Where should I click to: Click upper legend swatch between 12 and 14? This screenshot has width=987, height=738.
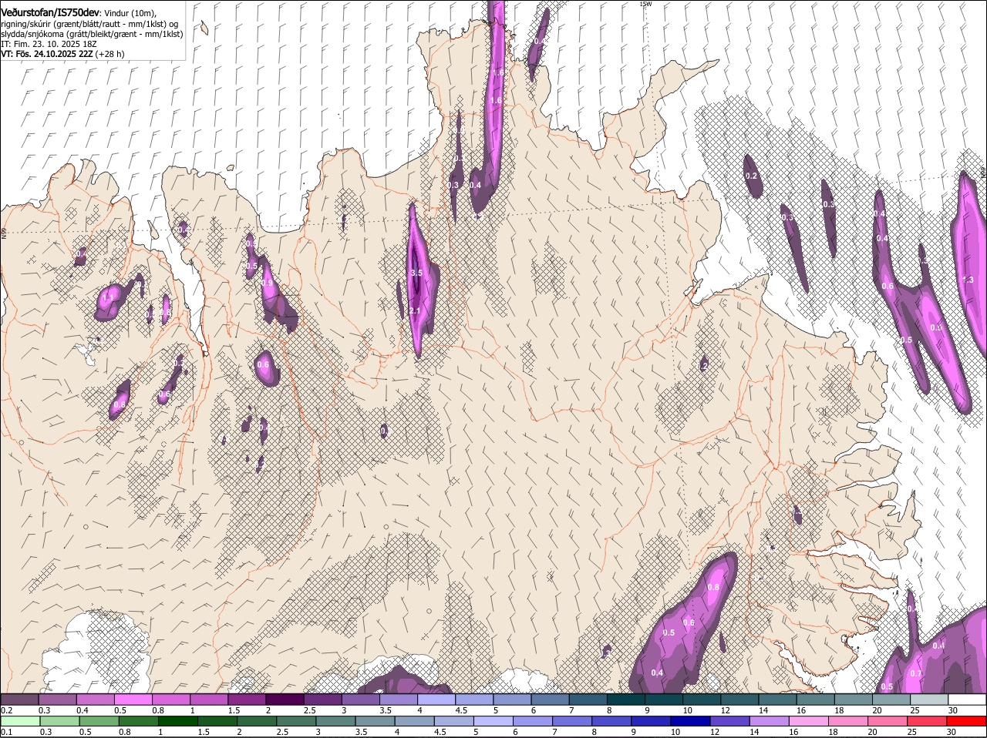738,699
